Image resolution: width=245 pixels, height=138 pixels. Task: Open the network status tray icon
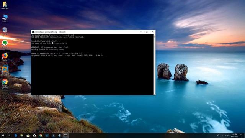tap(225, 135)
